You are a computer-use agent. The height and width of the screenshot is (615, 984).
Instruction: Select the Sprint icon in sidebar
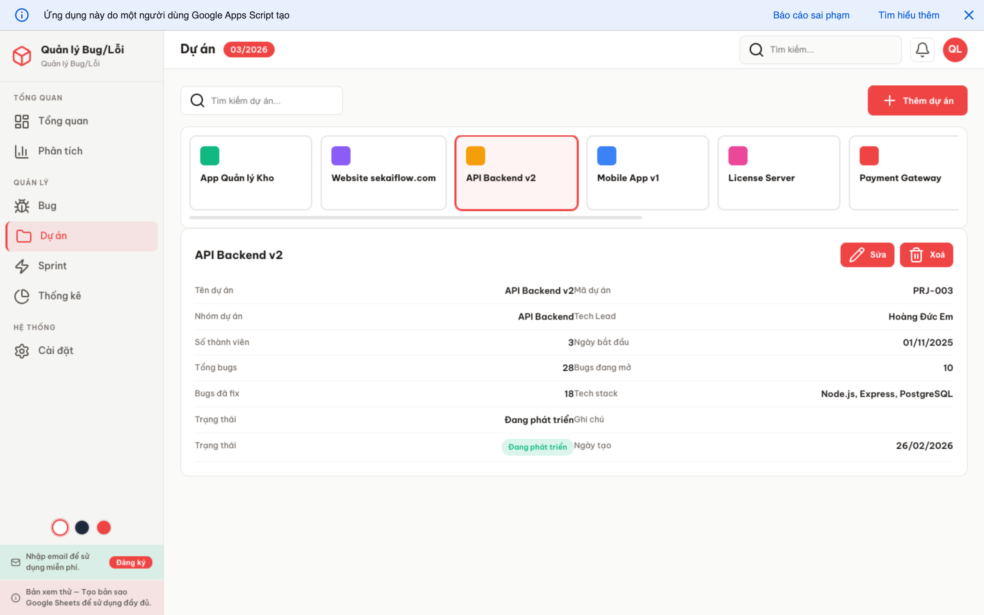coord(22,265)
